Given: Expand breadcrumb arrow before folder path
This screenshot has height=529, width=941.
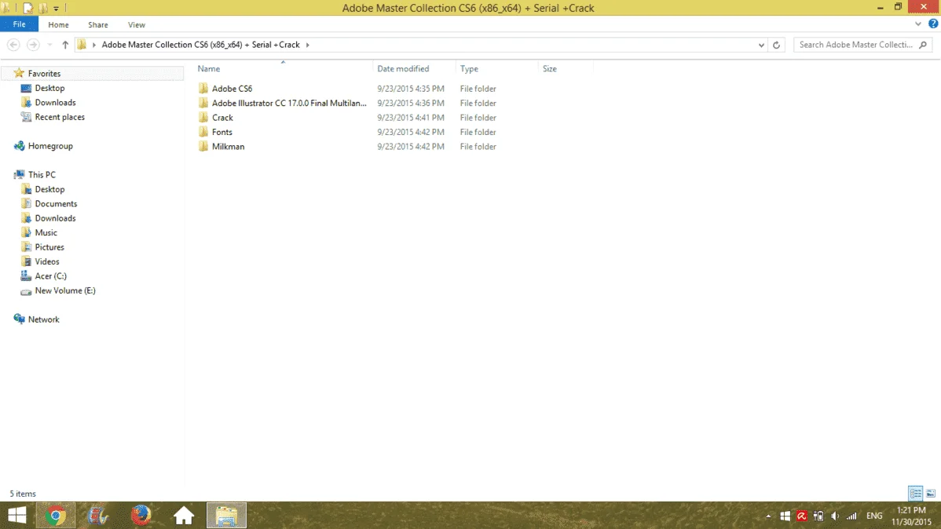Looking at the screenshot, I should coord(94,45).
